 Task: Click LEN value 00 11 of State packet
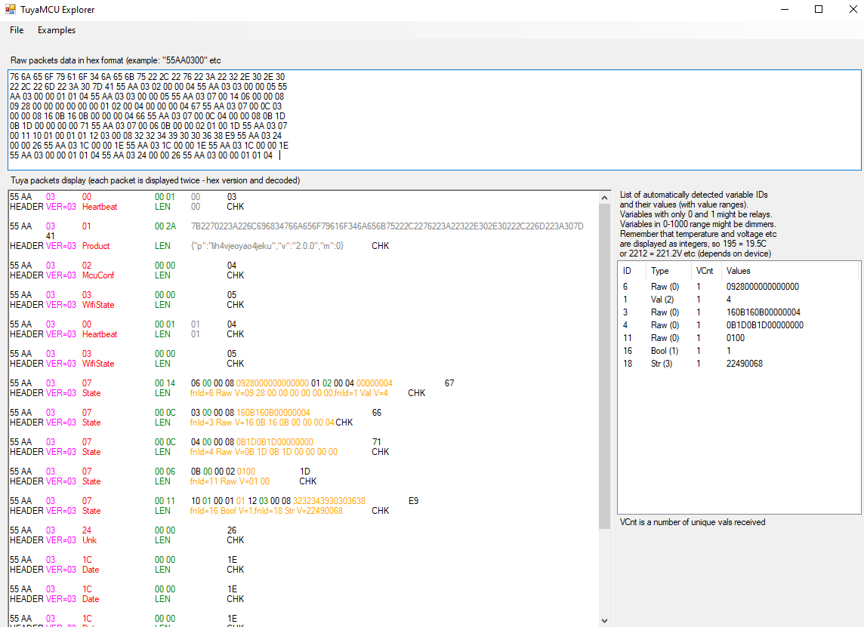point(165,501)
